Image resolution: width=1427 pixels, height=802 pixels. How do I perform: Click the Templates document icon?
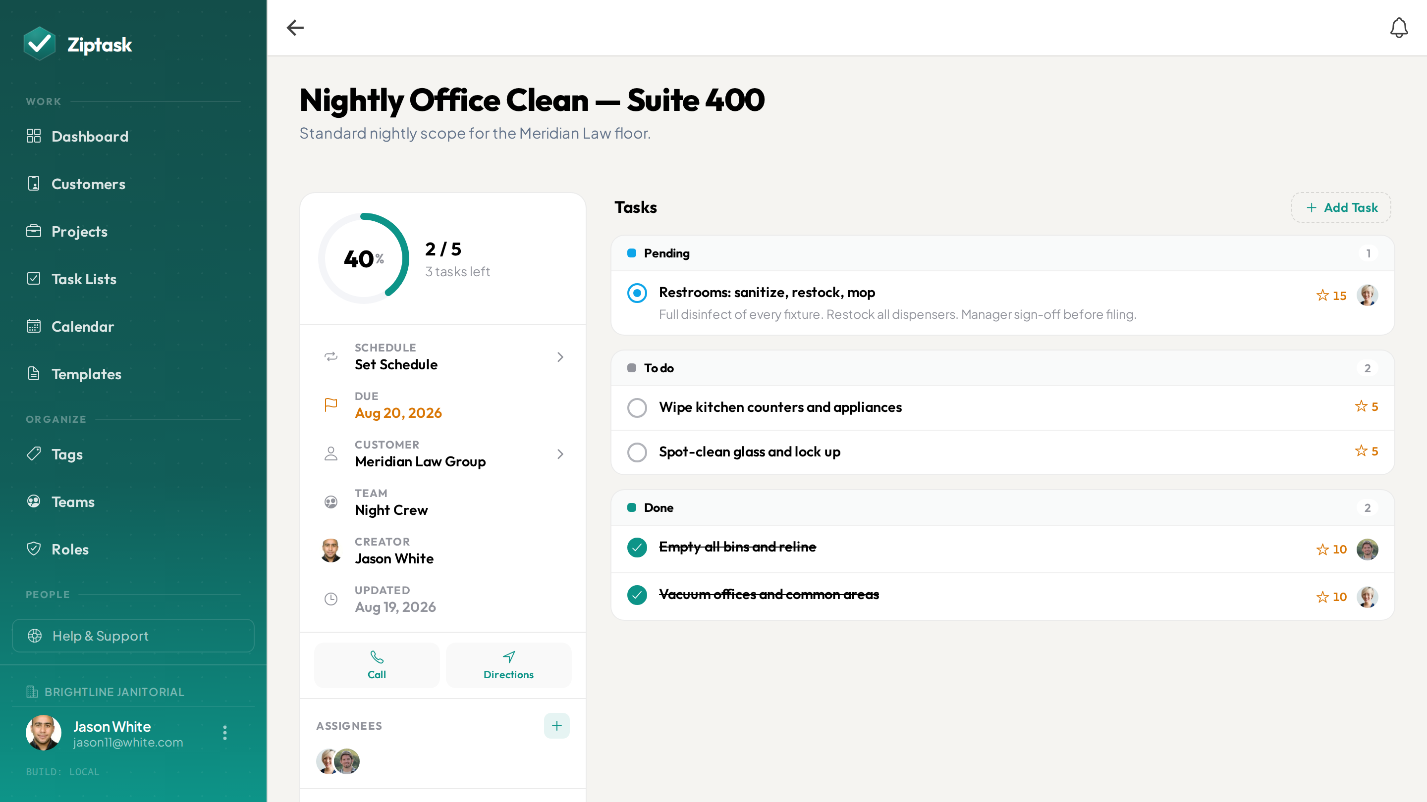34,374
